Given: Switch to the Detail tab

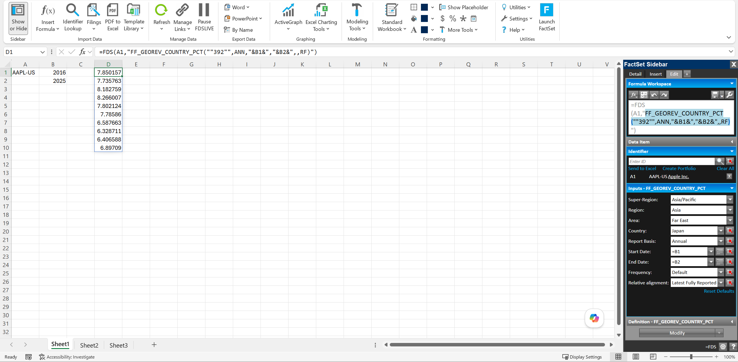Looking at the screenshot, I should pyautogui.click(x=635, y=74).
